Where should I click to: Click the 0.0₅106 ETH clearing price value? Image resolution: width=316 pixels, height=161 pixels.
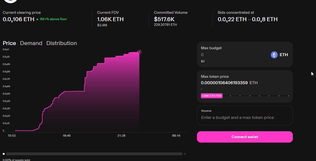coord(18,19)
